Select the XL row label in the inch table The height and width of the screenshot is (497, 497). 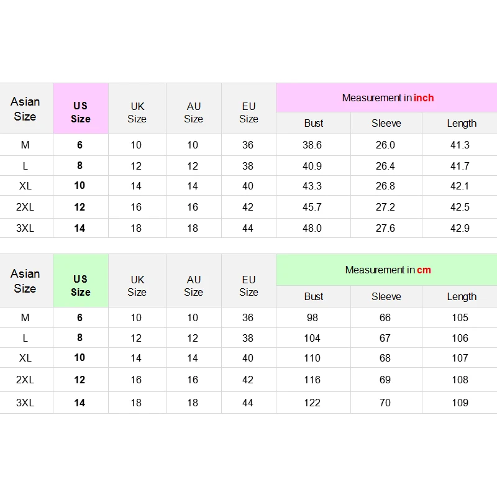pyautogui.click(x=25, y=186)
